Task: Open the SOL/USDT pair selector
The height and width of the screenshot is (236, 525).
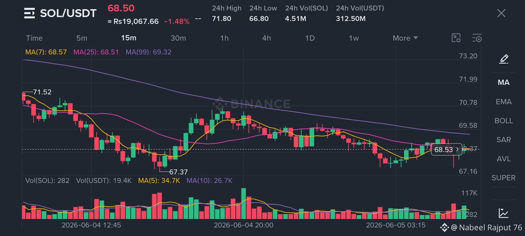Action: pyautogui.click(x=68, y=13)
